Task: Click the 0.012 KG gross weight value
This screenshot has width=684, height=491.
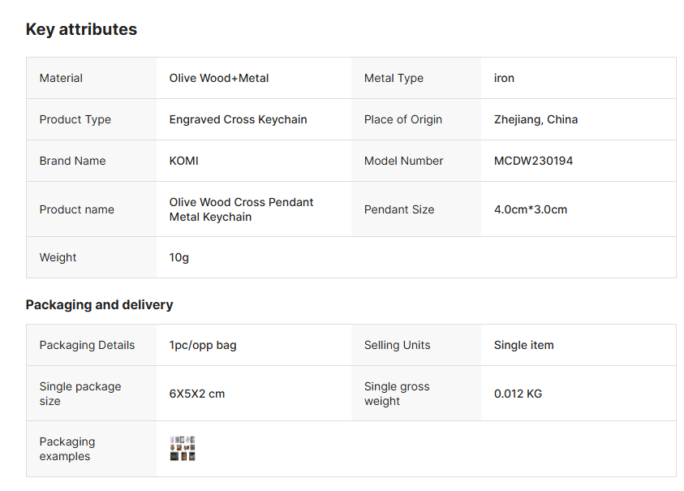Action: (x=518, y=394)
